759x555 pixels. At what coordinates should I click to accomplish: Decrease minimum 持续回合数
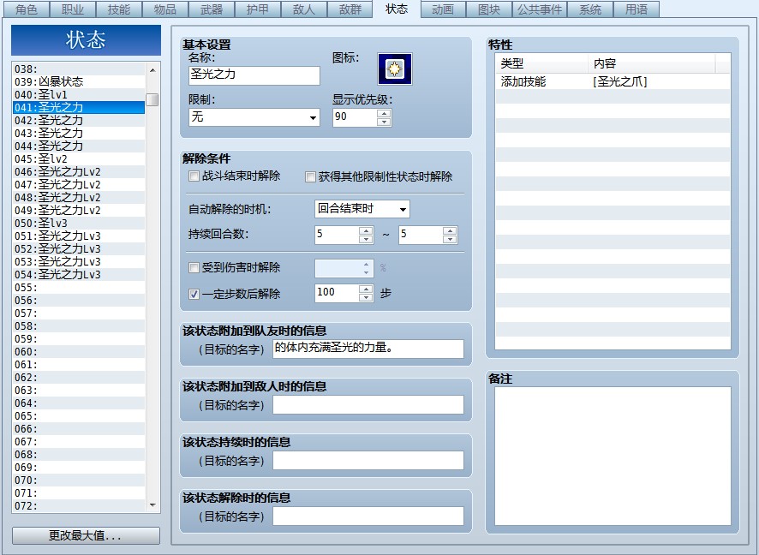coord(366,239)
